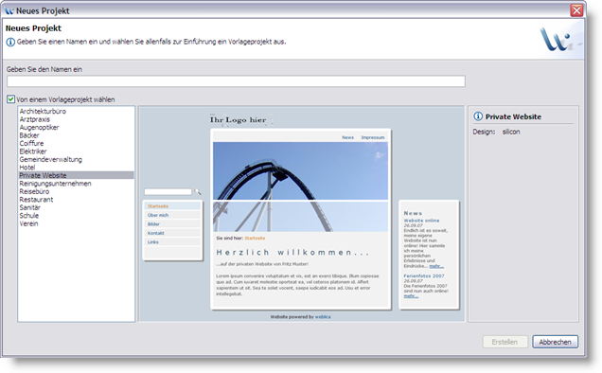Click the info icon next to instructions text
Image resolution: width=602 pixels, height=373 pixels.
click(10, 42)
